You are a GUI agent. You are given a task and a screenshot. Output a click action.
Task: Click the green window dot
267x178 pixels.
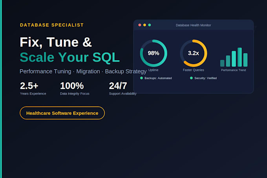coord(150,25)
